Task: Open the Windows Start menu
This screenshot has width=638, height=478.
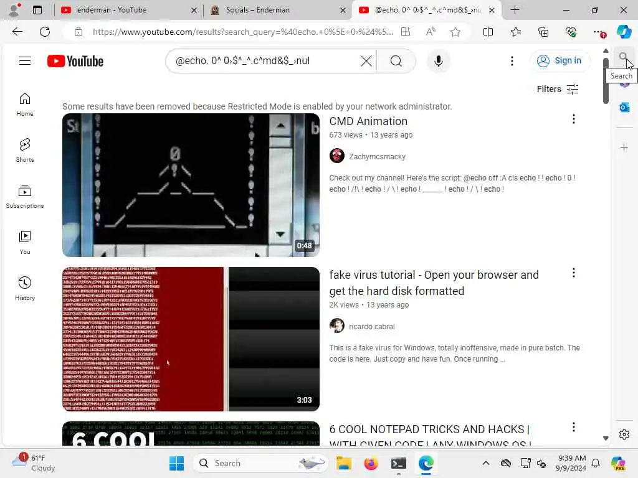Action: tap(176, 463)
